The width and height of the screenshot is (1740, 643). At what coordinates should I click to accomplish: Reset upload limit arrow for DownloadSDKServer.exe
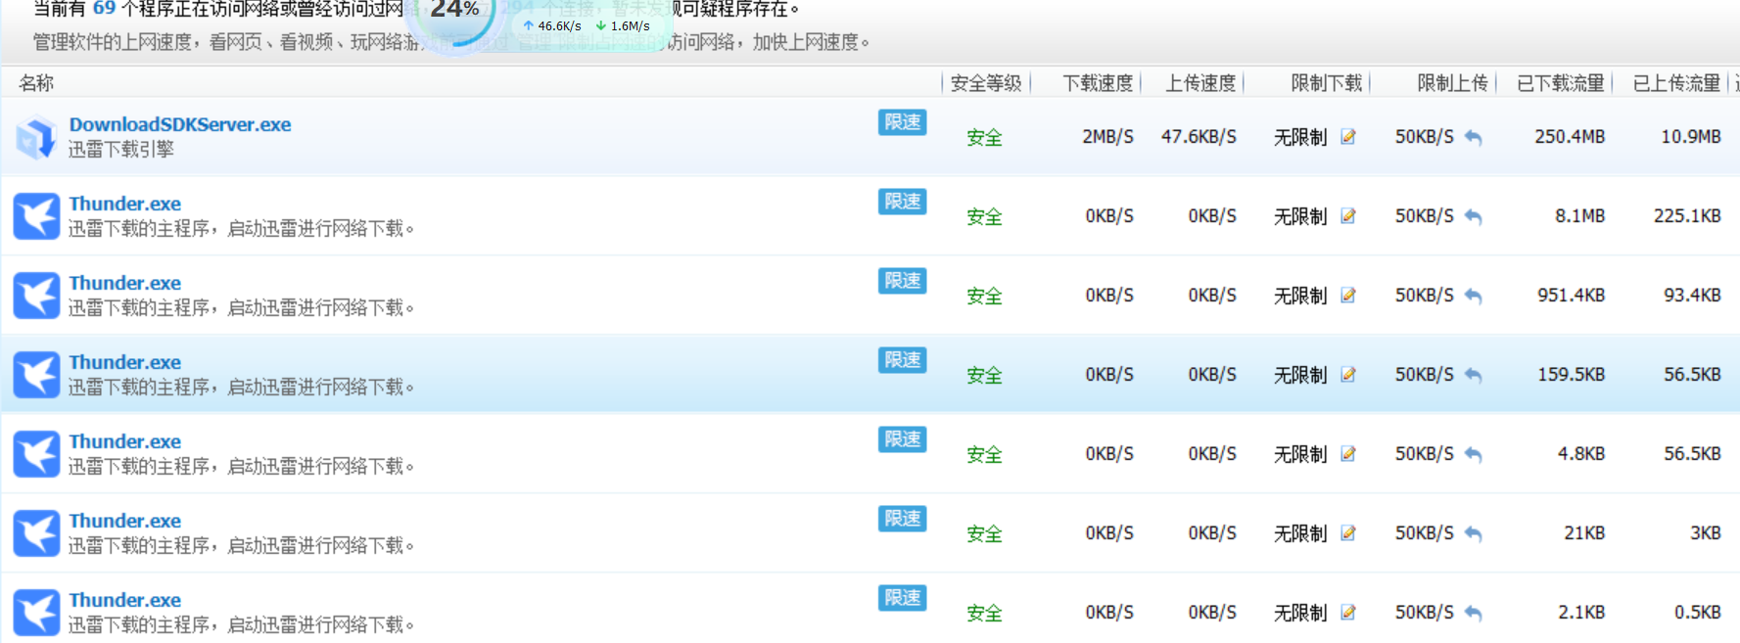pyautogui.click(x=1473, y=138)
